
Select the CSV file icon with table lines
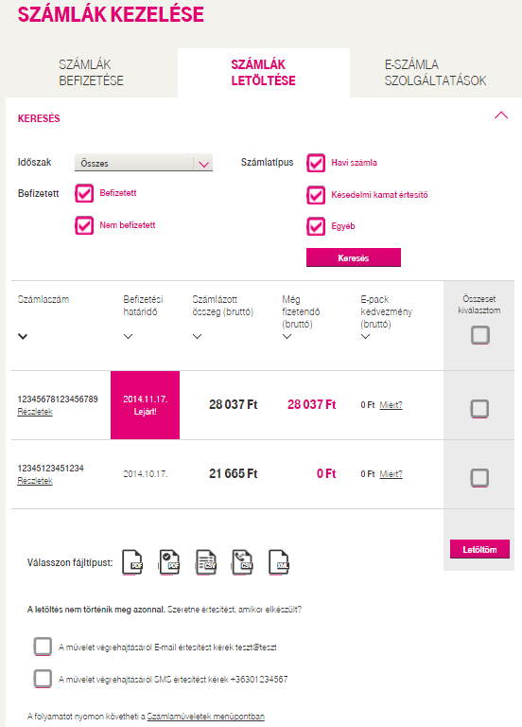205,562
